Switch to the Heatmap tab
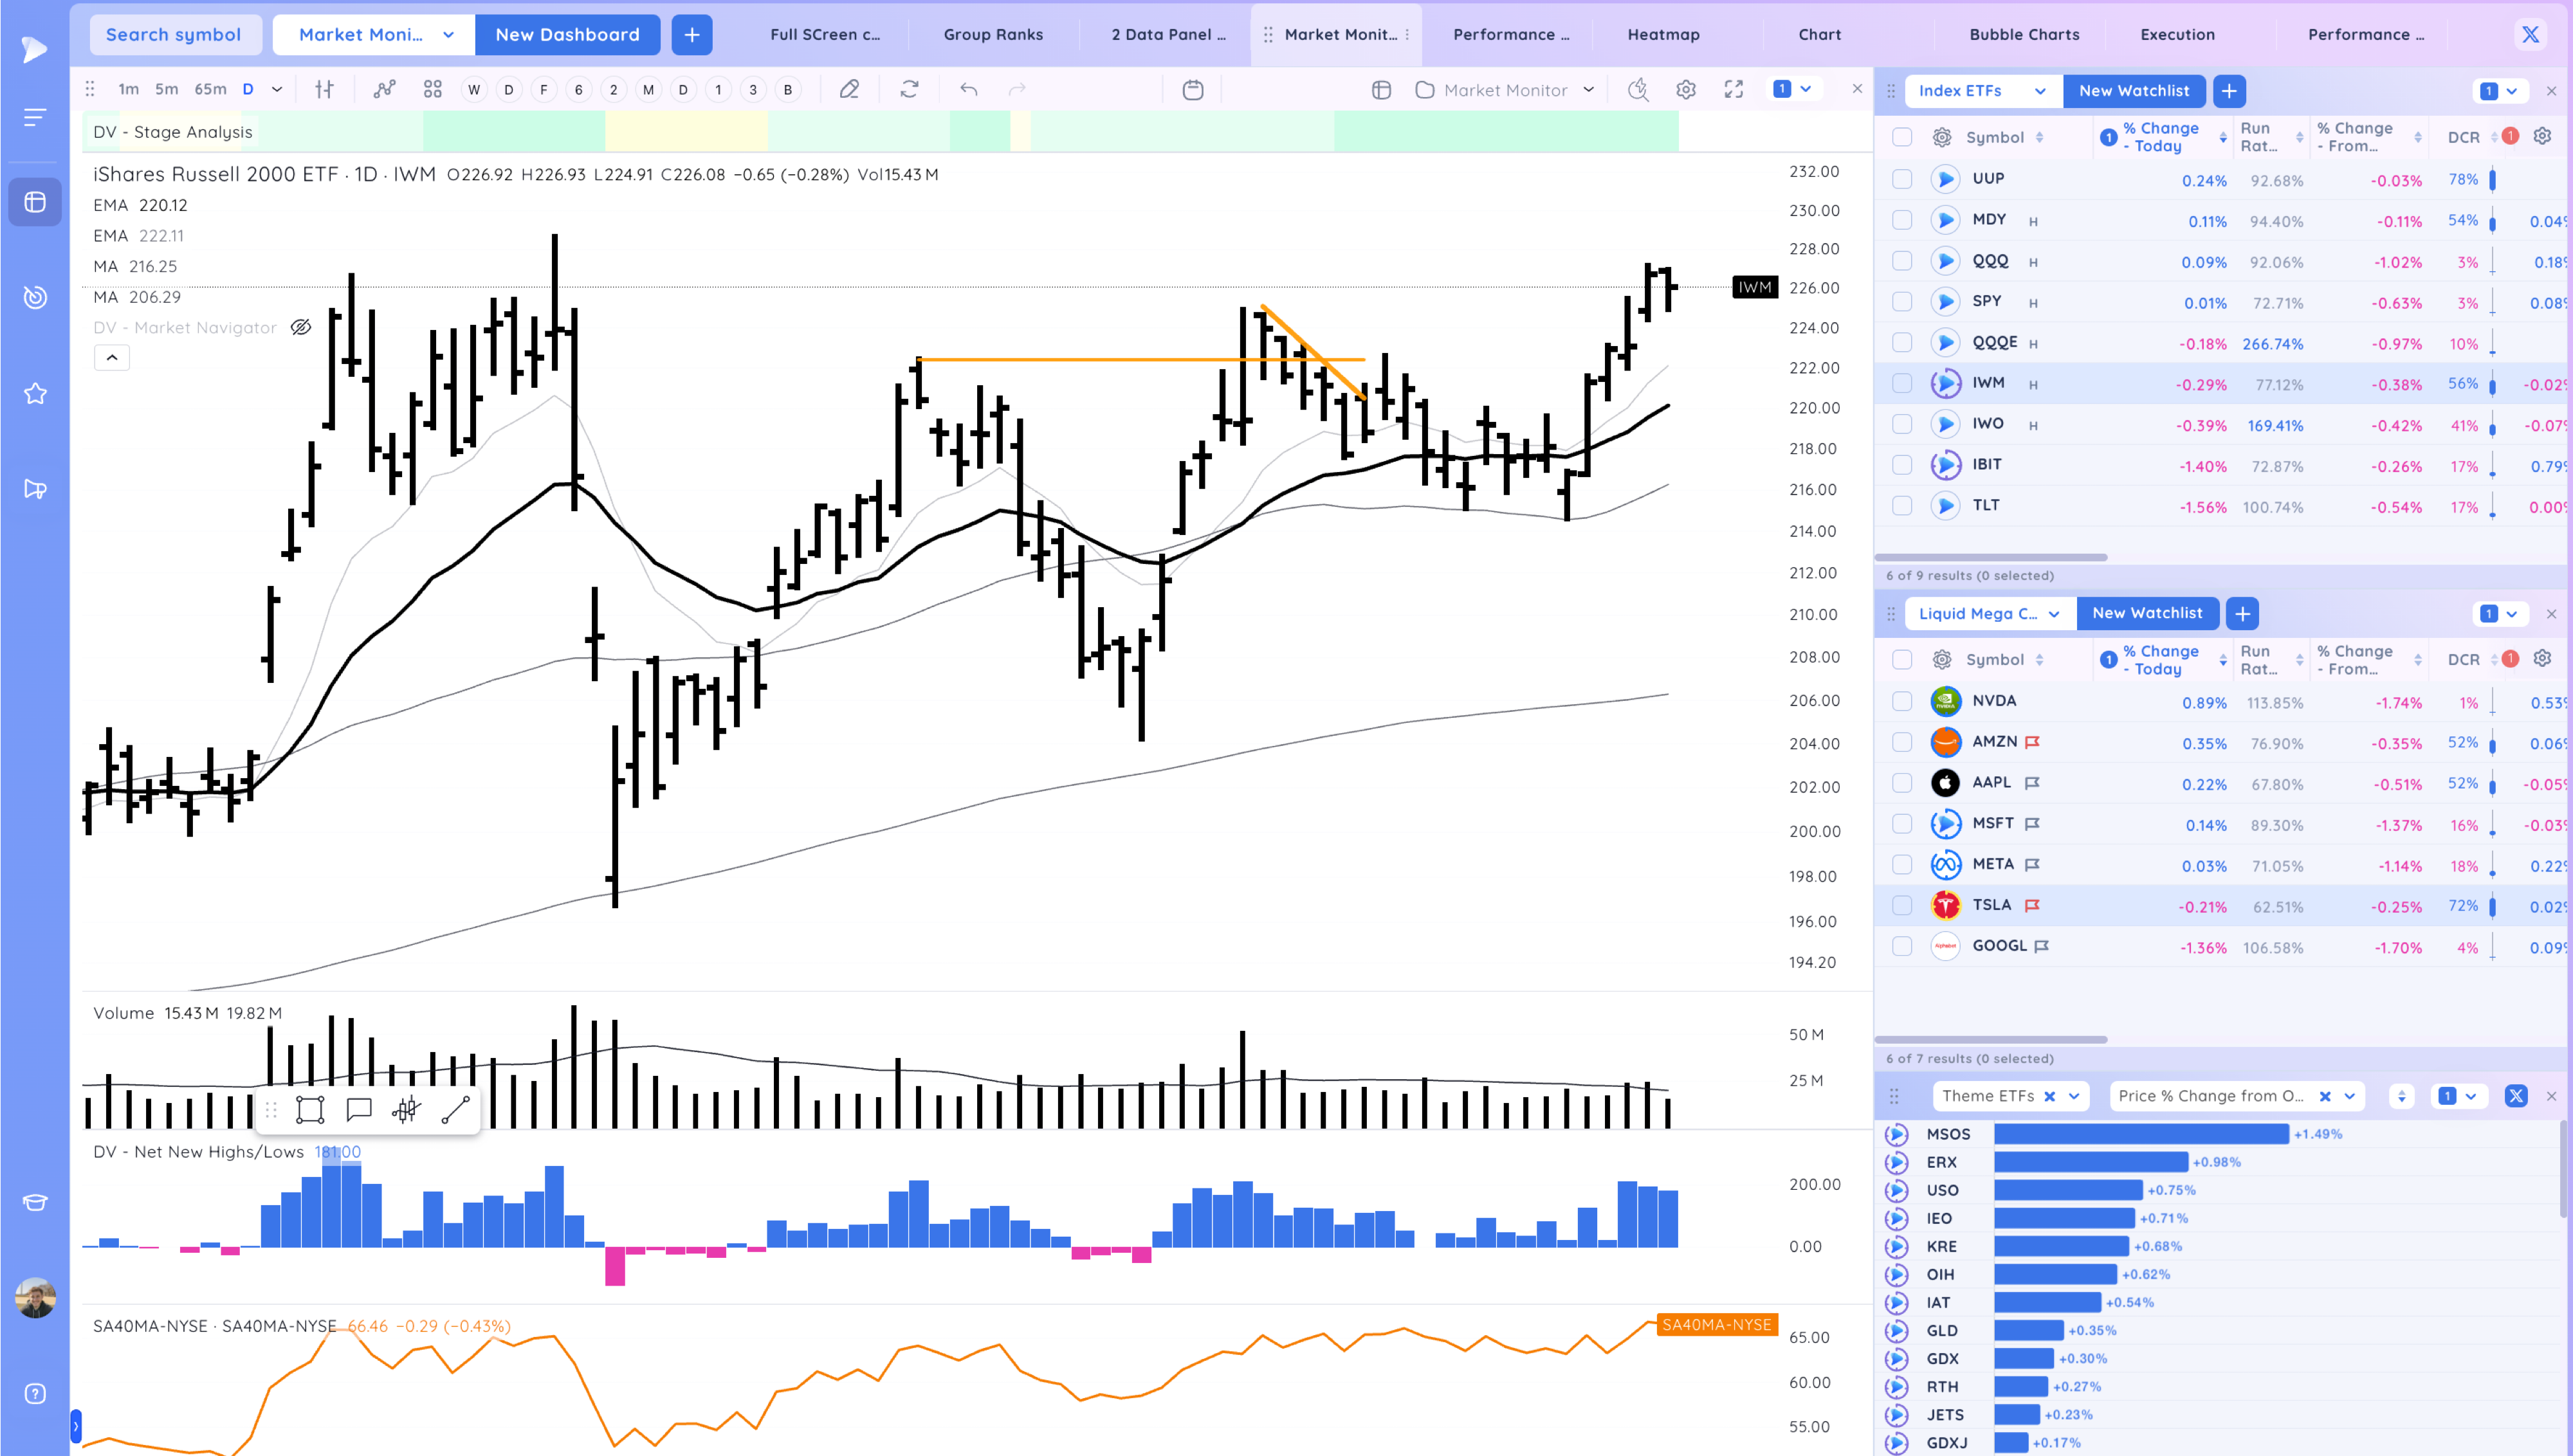This screenshot has width=2573, height=1456. [1663, 34]
